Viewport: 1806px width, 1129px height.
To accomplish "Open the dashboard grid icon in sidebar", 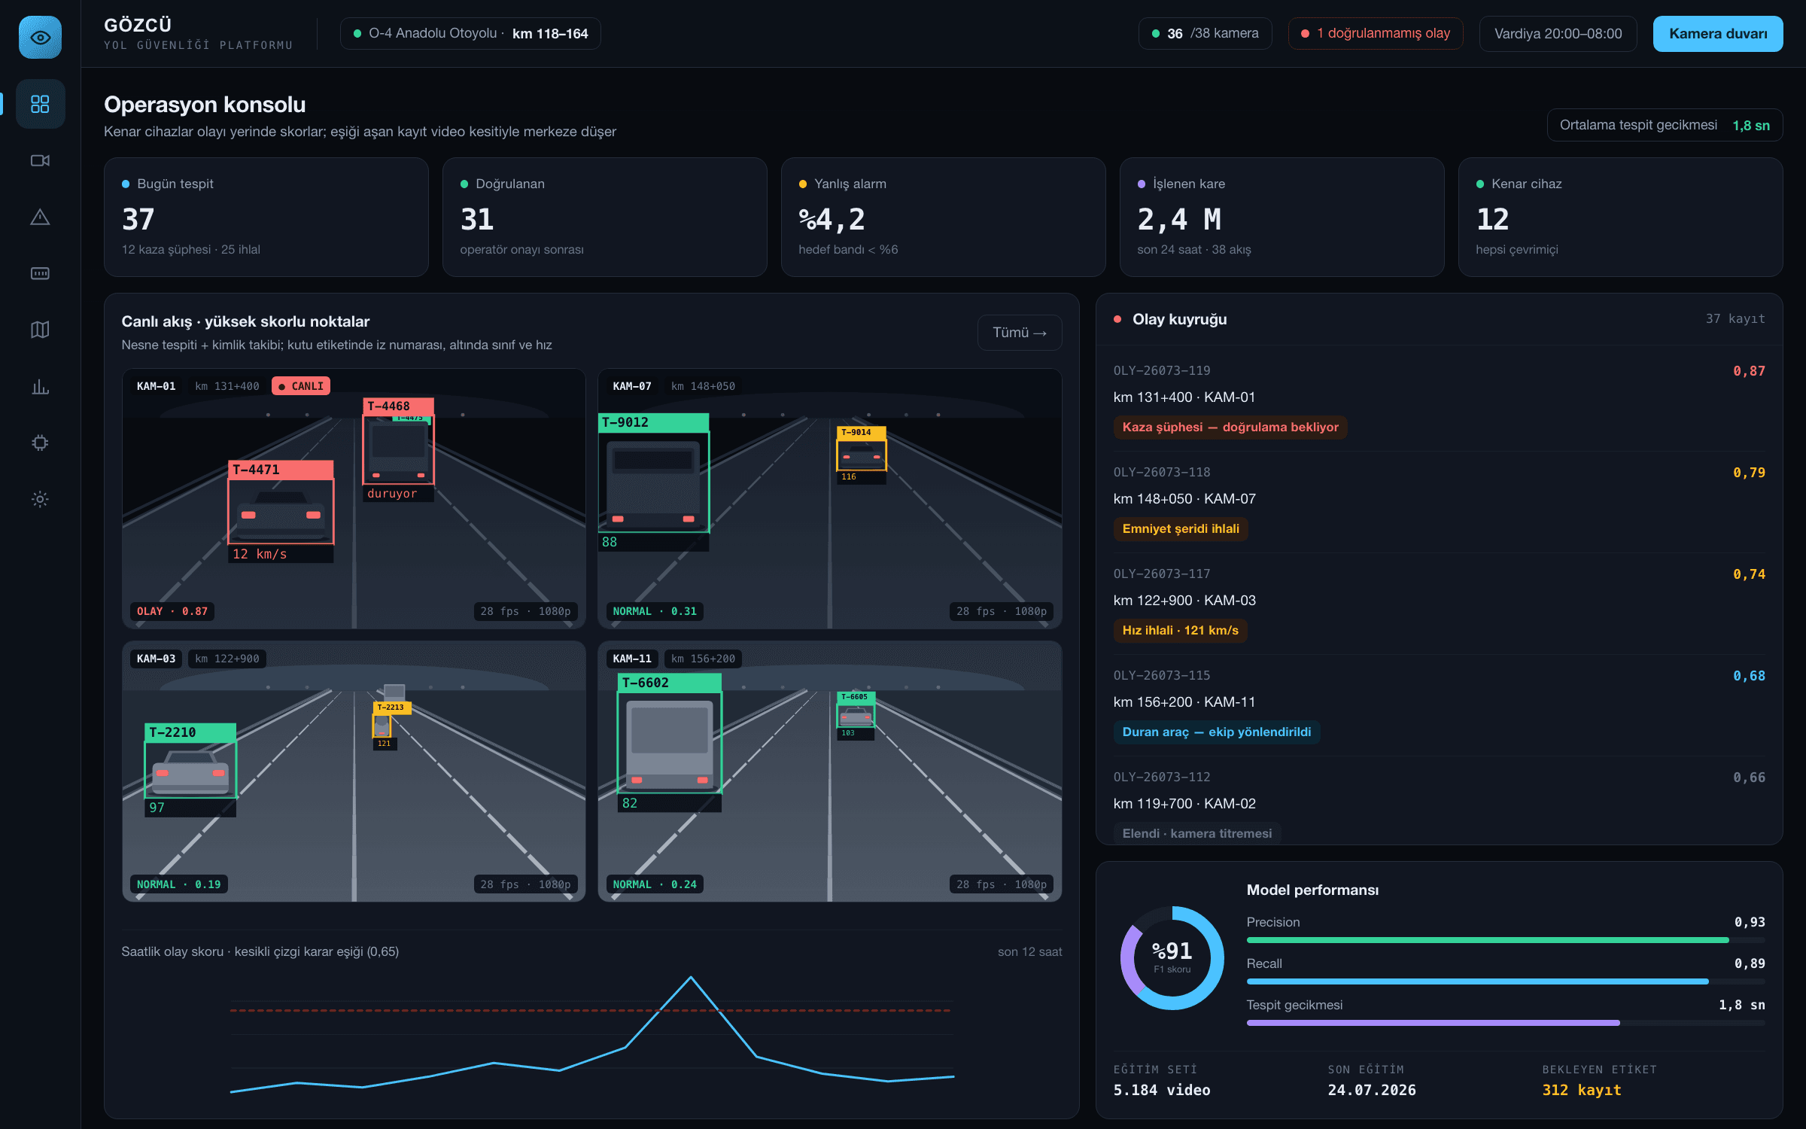I will click(40, 104).
